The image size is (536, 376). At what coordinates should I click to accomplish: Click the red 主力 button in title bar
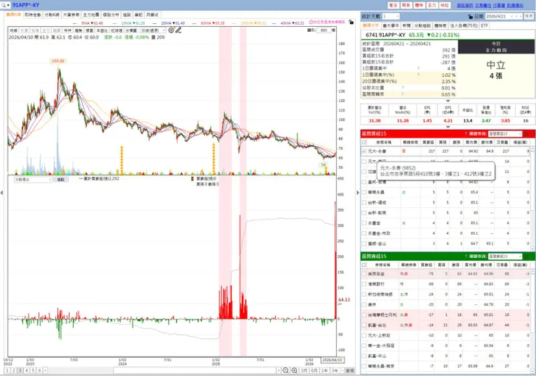[432, 6]
